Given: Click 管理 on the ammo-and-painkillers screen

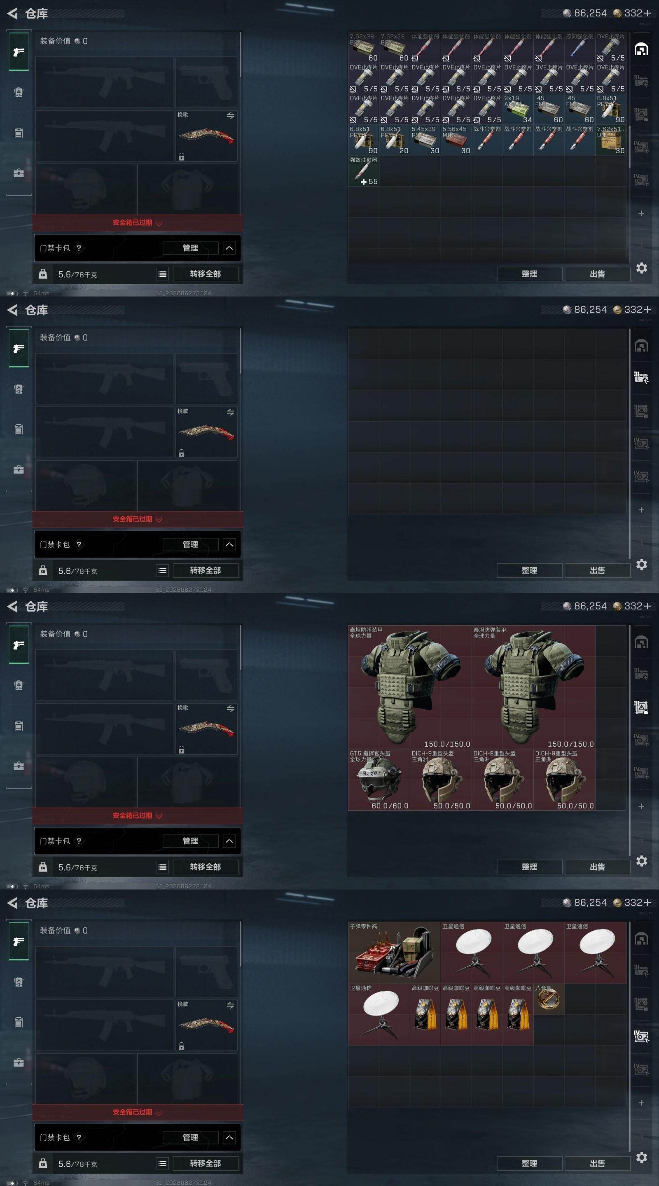Looking at the screenshot, I should coord(190,248).
